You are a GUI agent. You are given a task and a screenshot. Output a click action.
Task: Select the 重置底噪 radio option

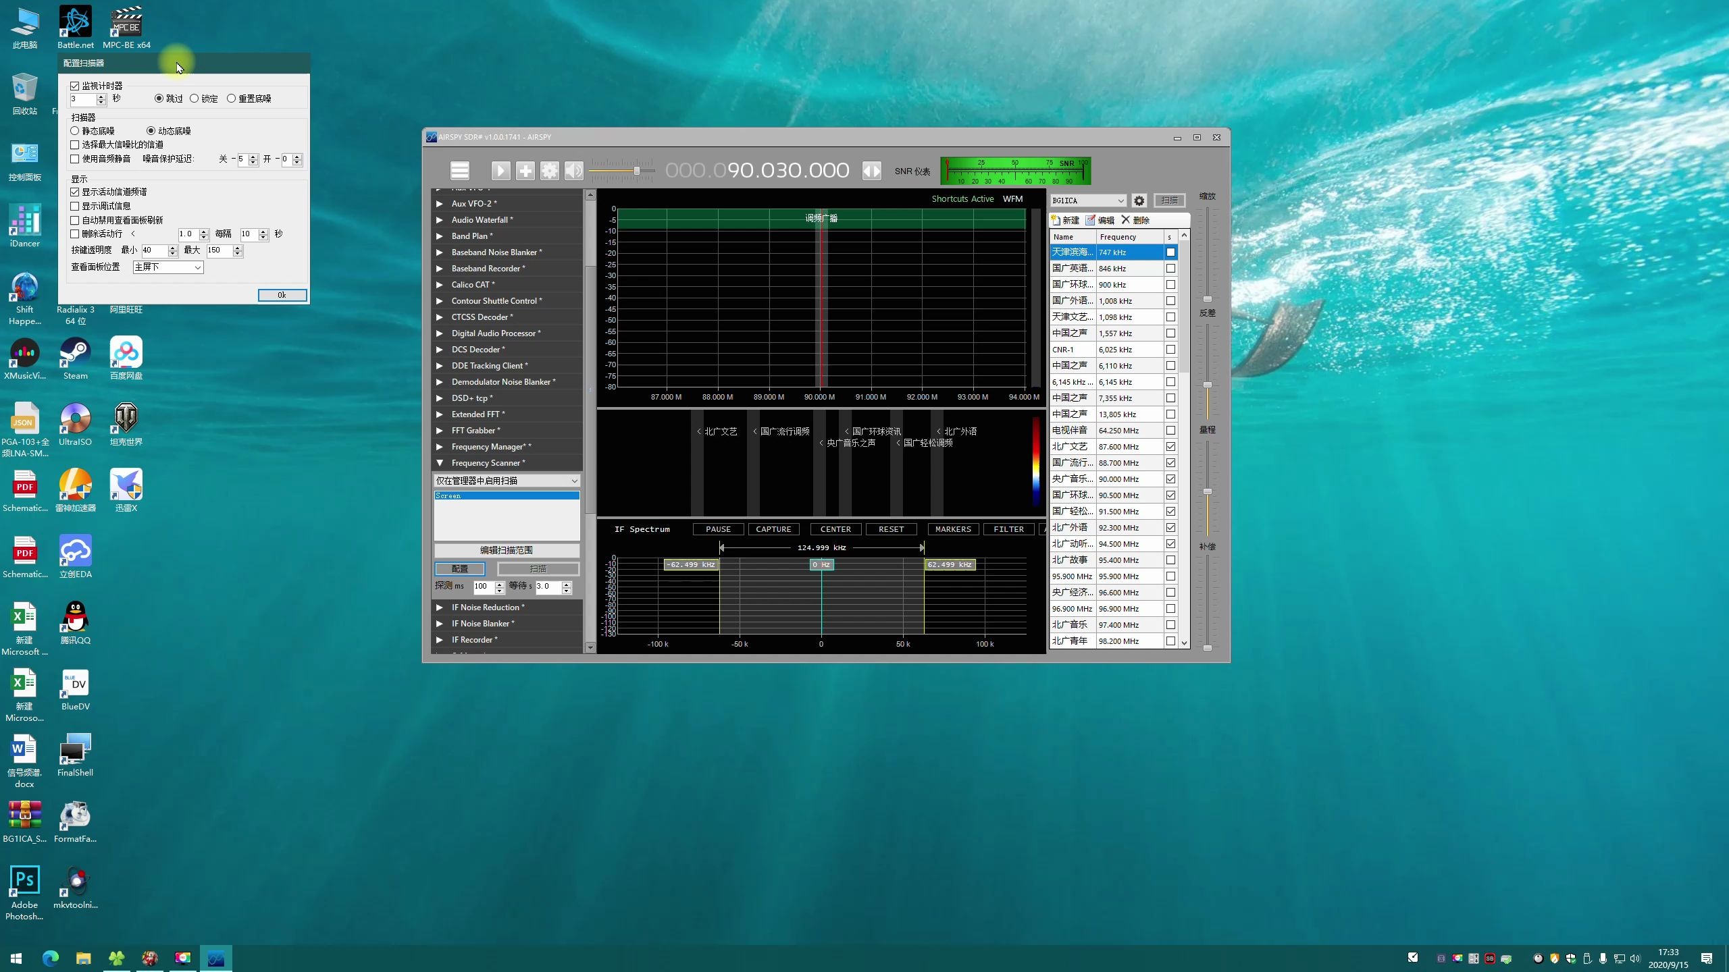coord(232,99)
